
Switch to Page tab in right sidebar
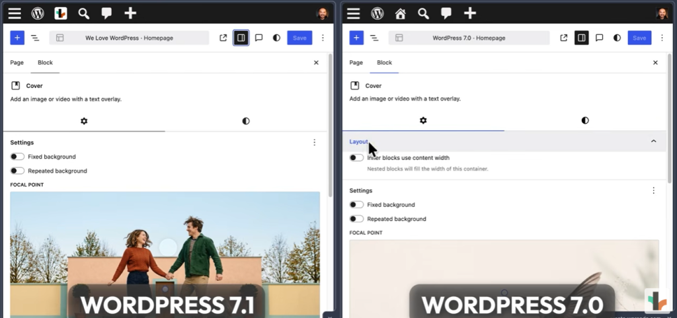pos(356,63)
